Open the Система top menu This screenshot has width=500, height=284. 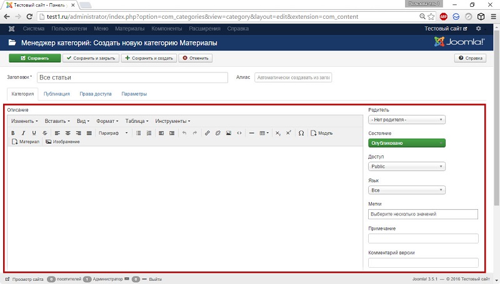point(34,29)
